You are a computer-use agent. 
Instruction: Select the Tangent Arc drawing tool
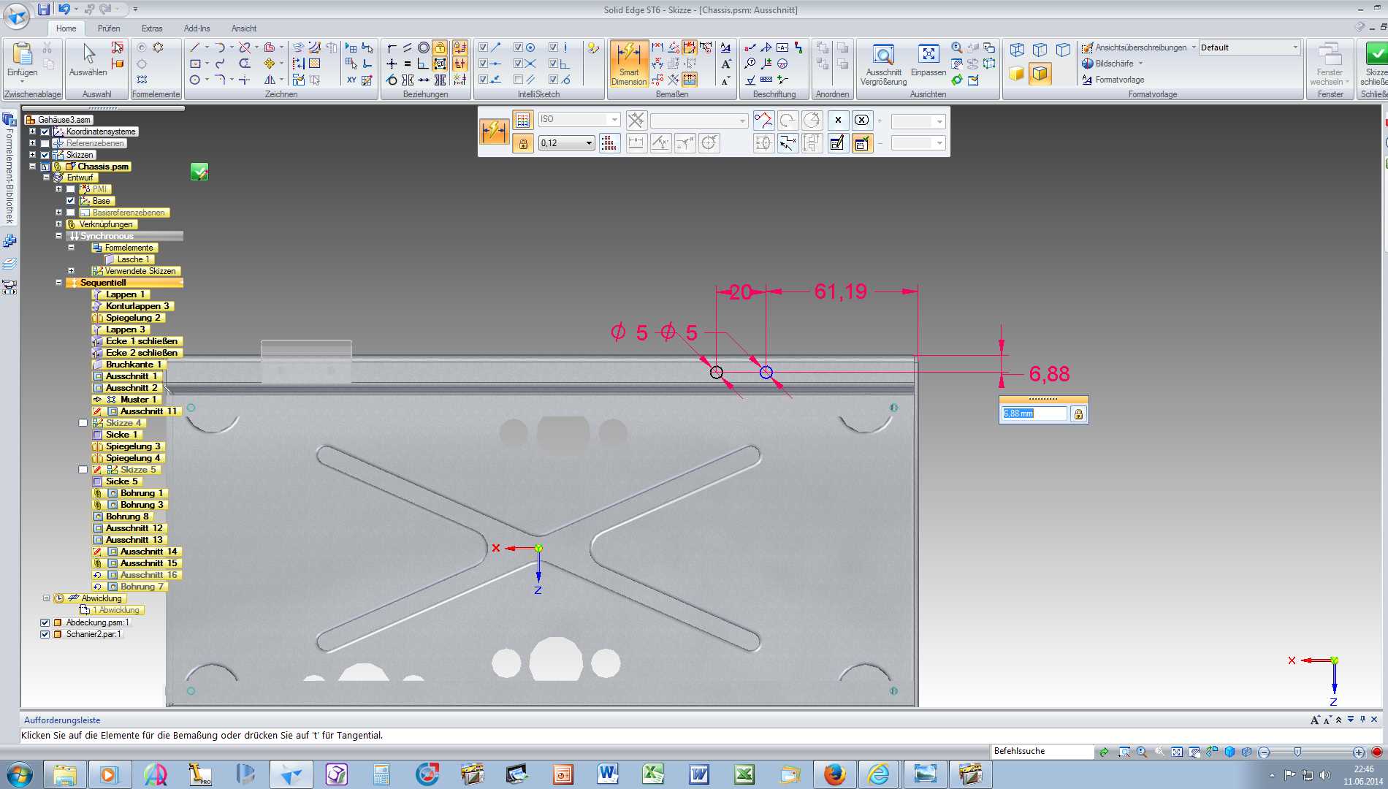coord(220,47)
